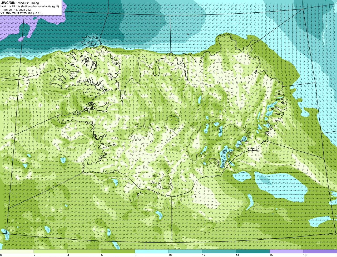Image resolution: width=337 pixels, height=257 pixels.
Task: Click the pale yellow 0–2 m/s legend swatch
Action: click(17, 251)
